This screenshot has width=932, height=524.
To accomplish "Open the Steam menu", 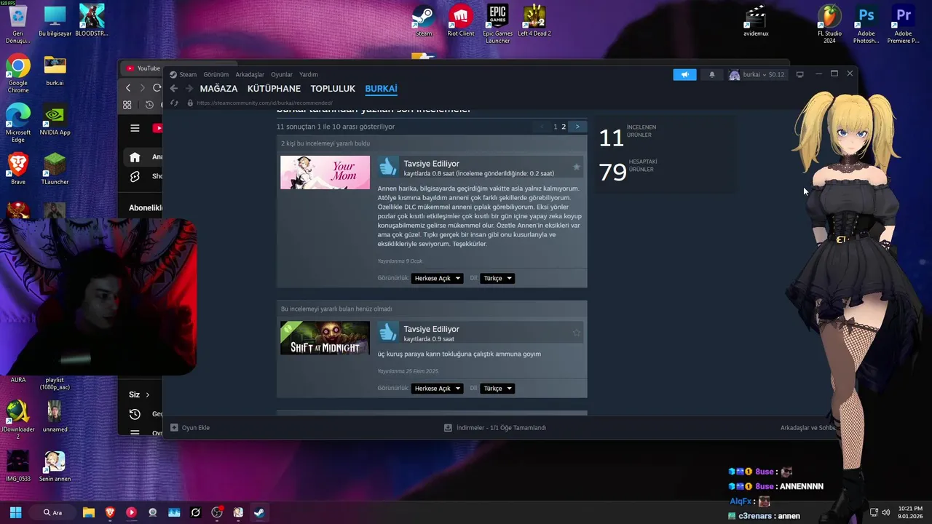I will pyautogui.click(x=188, y=74).
